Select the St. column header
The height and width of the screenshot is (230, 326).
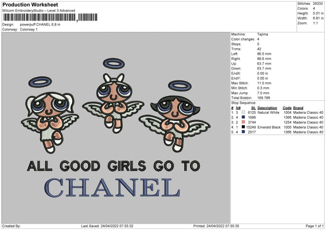(x=253, y=108)
